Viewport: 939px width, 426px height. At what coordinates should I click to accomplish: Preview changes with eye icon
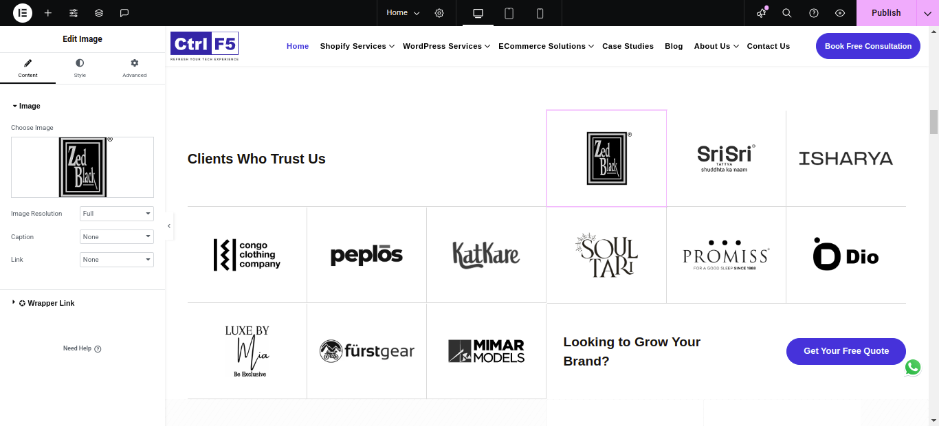coord(840,13)
